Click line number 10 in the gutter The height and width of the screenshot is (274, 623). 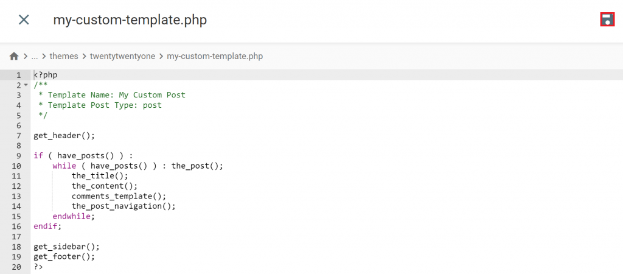click(x=16, y=166)
